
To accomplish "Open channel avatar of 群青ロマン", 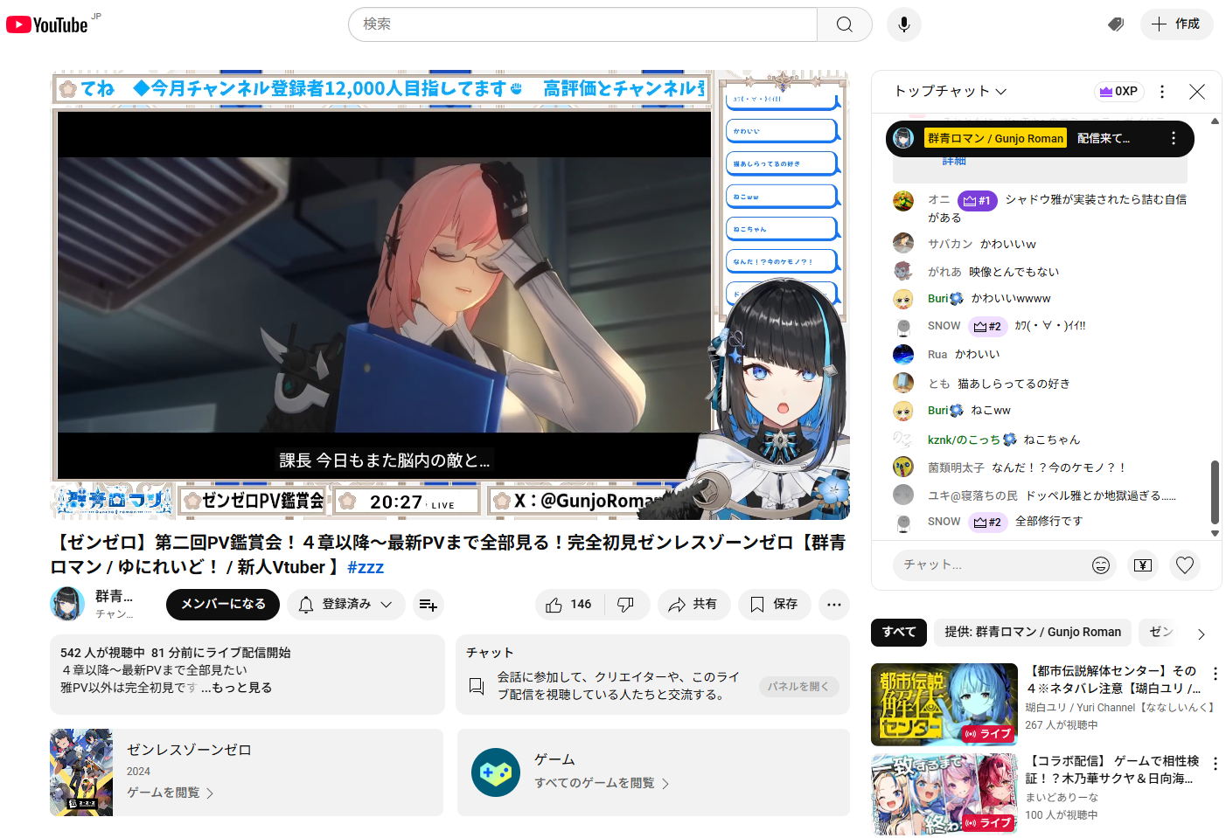I will pyautogui.click(x=67, y=604).
